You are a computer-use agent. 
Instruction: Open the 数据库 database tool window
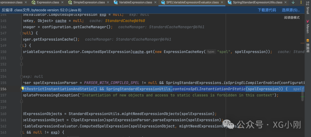pyautogui.click(x=308, y=46)
